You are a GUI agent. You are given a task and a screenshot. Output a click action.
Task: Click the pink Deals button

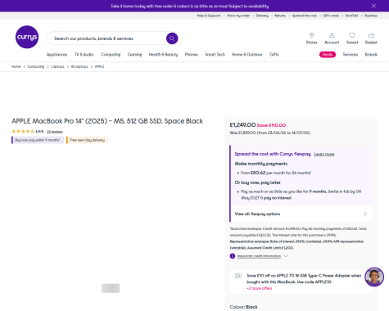(x=328, y=55)
